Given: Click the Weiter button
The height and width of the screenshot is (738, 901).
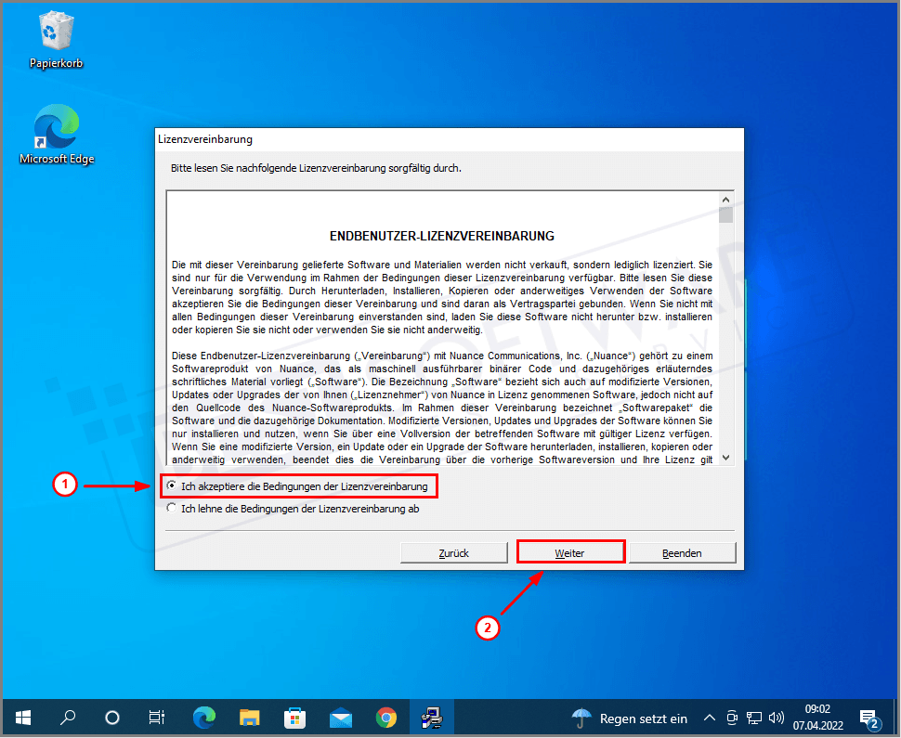Looking at the screenshot, I should pyautogui.click(x=569, y=552).
